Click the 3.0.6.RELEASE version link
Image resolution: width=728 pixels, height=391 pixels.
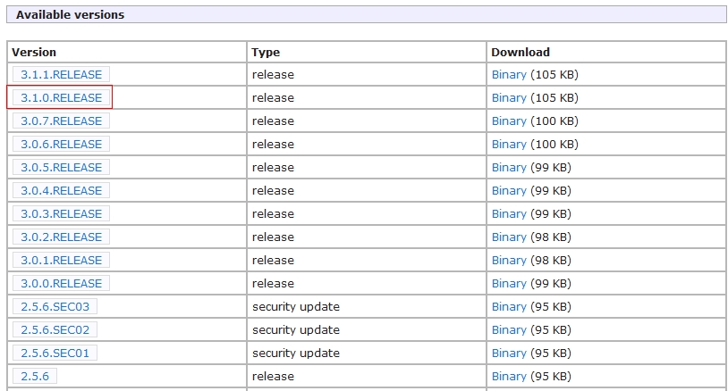(x=62, y=144)
